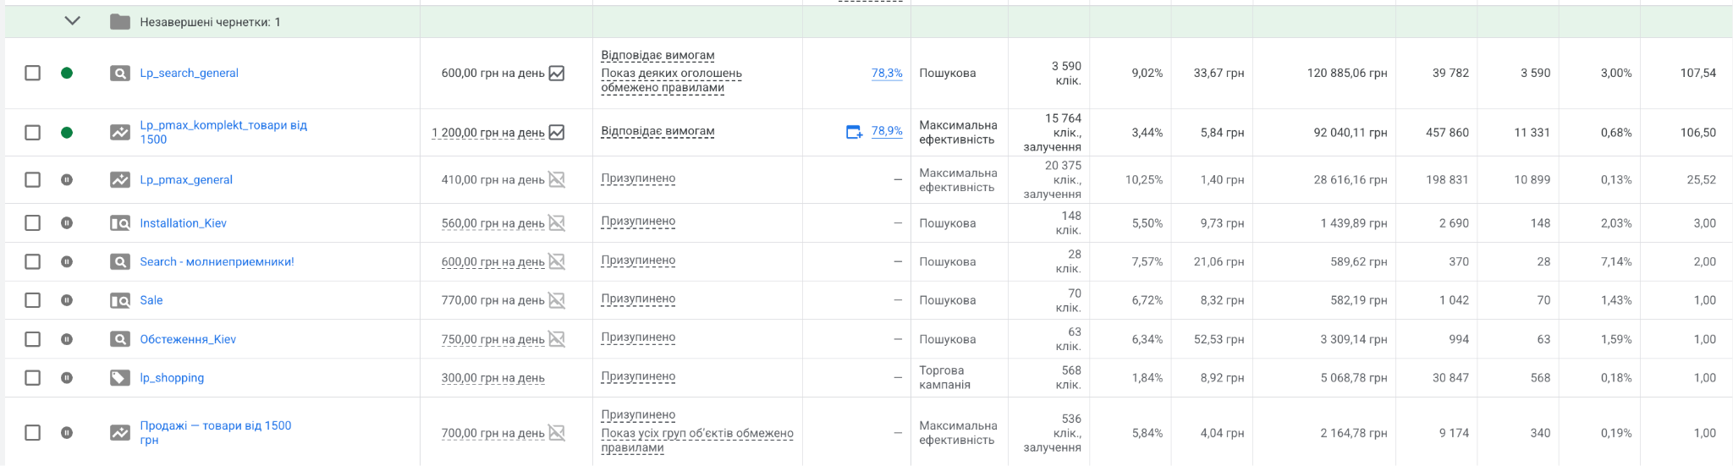Click campaign type icon beside Sale

(x=120, y=300)
